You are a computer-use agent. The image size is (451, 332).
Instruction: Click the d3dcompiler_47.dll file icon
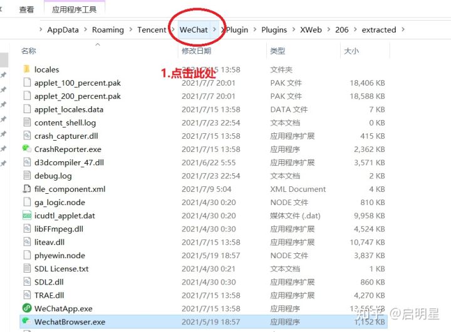click(x=27, y=163)
